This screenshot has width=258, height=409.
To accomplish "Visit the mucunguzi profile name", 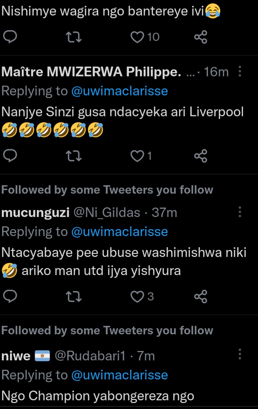I will tap(36, 213).
